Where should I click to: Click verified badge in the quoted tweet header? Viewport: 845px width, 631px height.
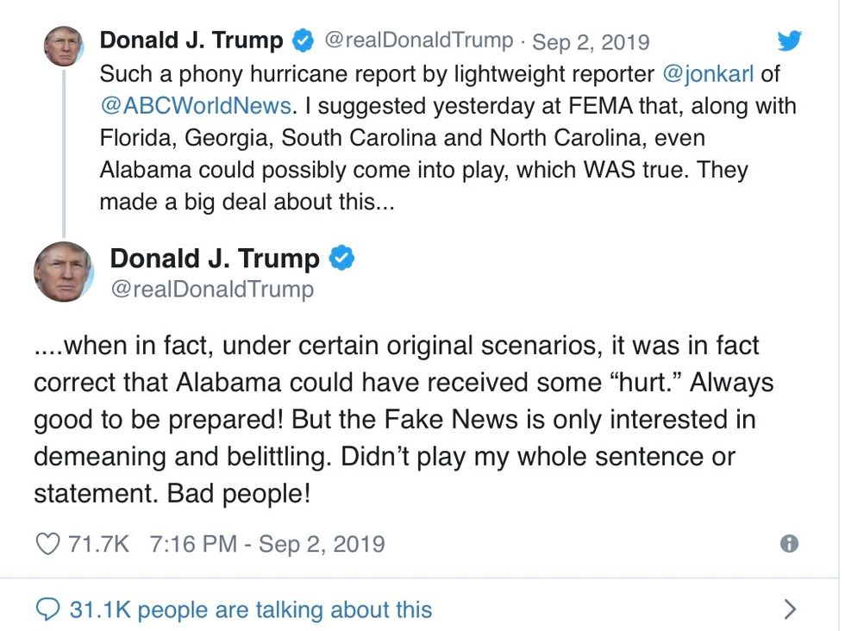(x=304, y=40)
